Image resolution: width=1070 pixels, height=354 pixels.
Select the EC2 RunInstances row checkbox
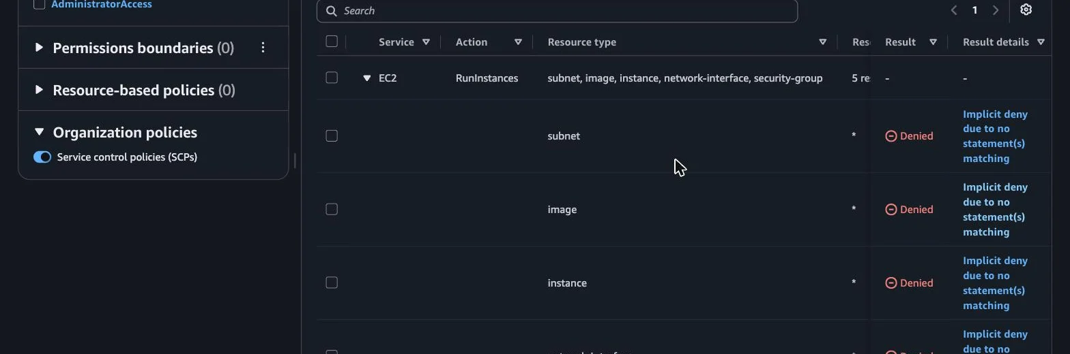pos(332,78)
